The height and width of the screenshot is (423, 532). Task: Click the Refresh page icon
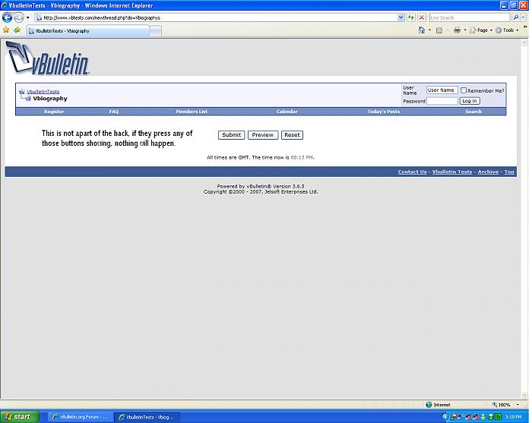411,17
